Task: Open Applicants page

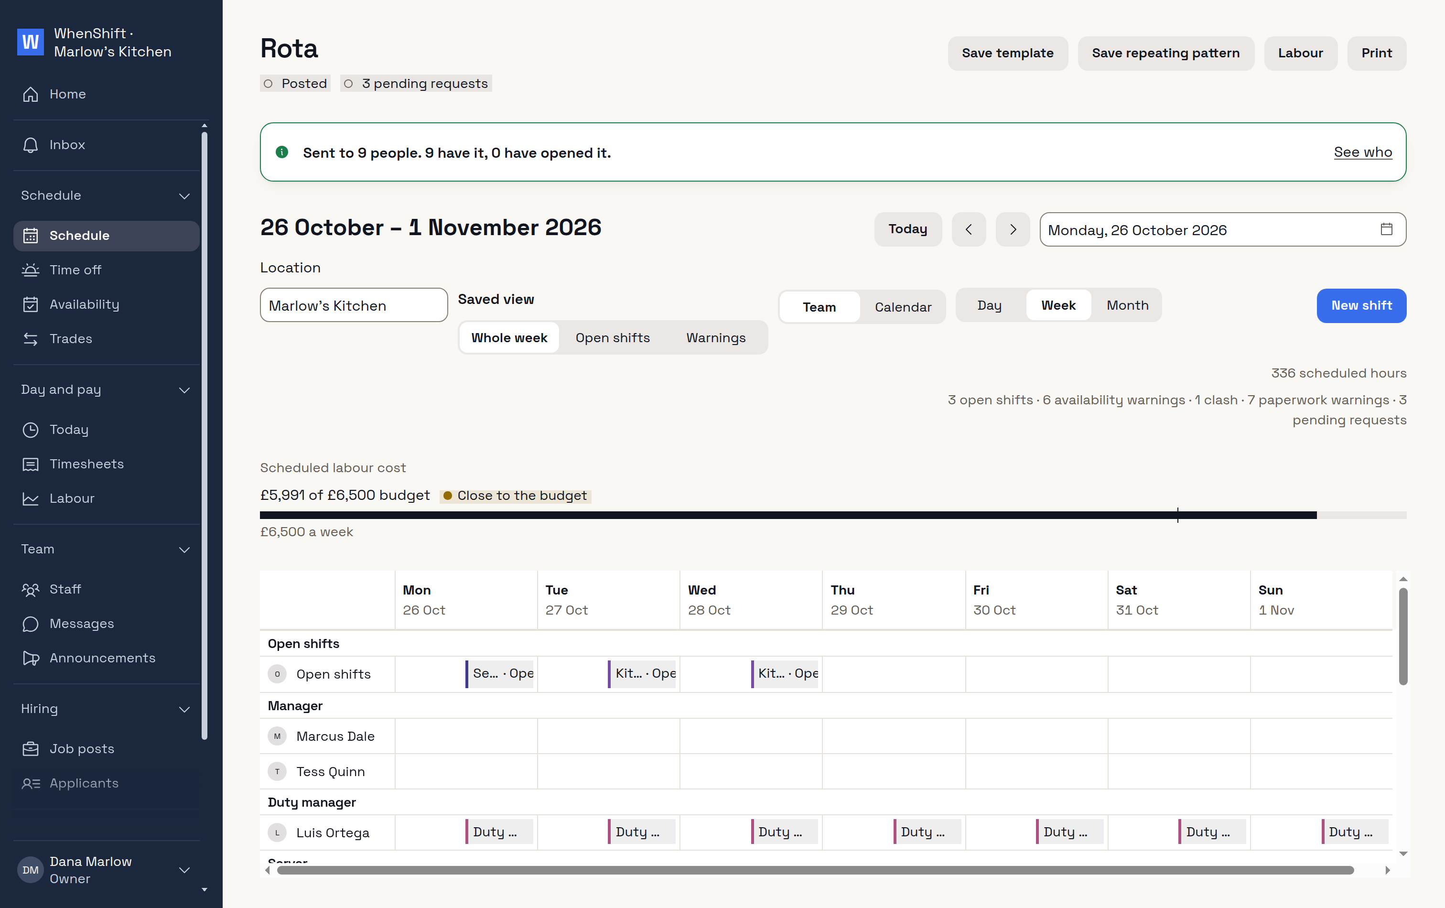Action: pos(107,783)
